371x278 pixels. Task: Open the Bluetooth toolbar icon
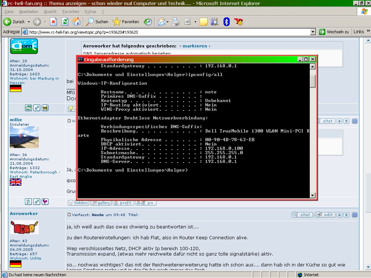[226, 22]
